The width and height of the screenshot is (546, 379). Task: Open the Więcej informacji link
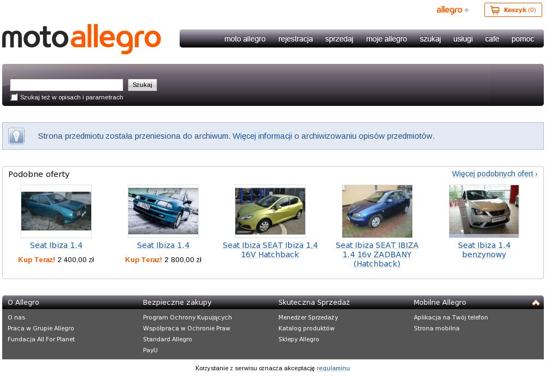pos(262,136)
